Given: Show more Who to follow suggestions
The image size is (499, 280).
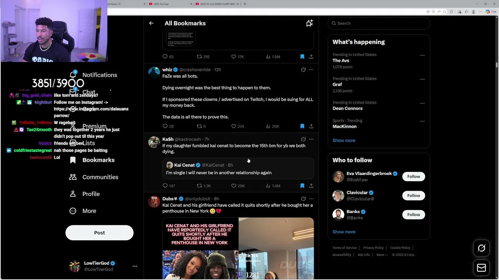Looking at the screenshot, I should coord(344,232).
